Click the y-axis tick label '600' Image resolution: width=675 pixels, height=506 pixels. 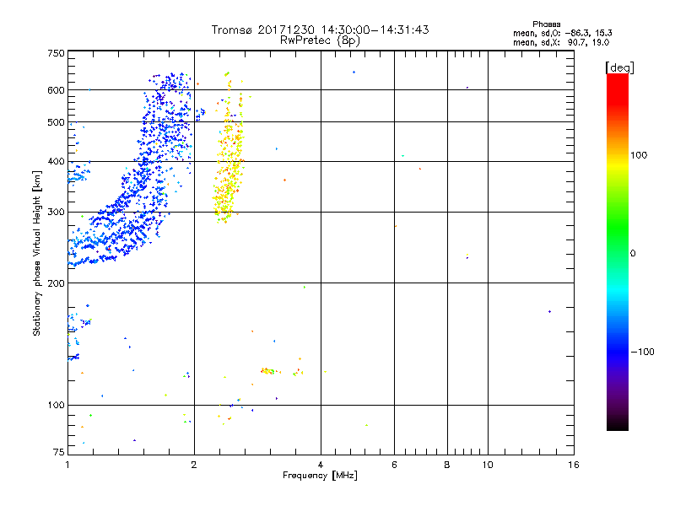[x=56, y=90]
